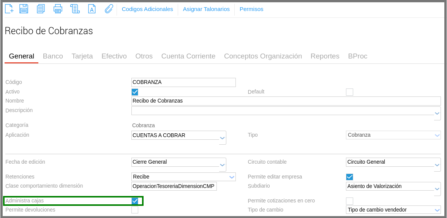The image size is (447, 218).
Task: Expand the Aplicación dropdown
Action: [223, 138]
